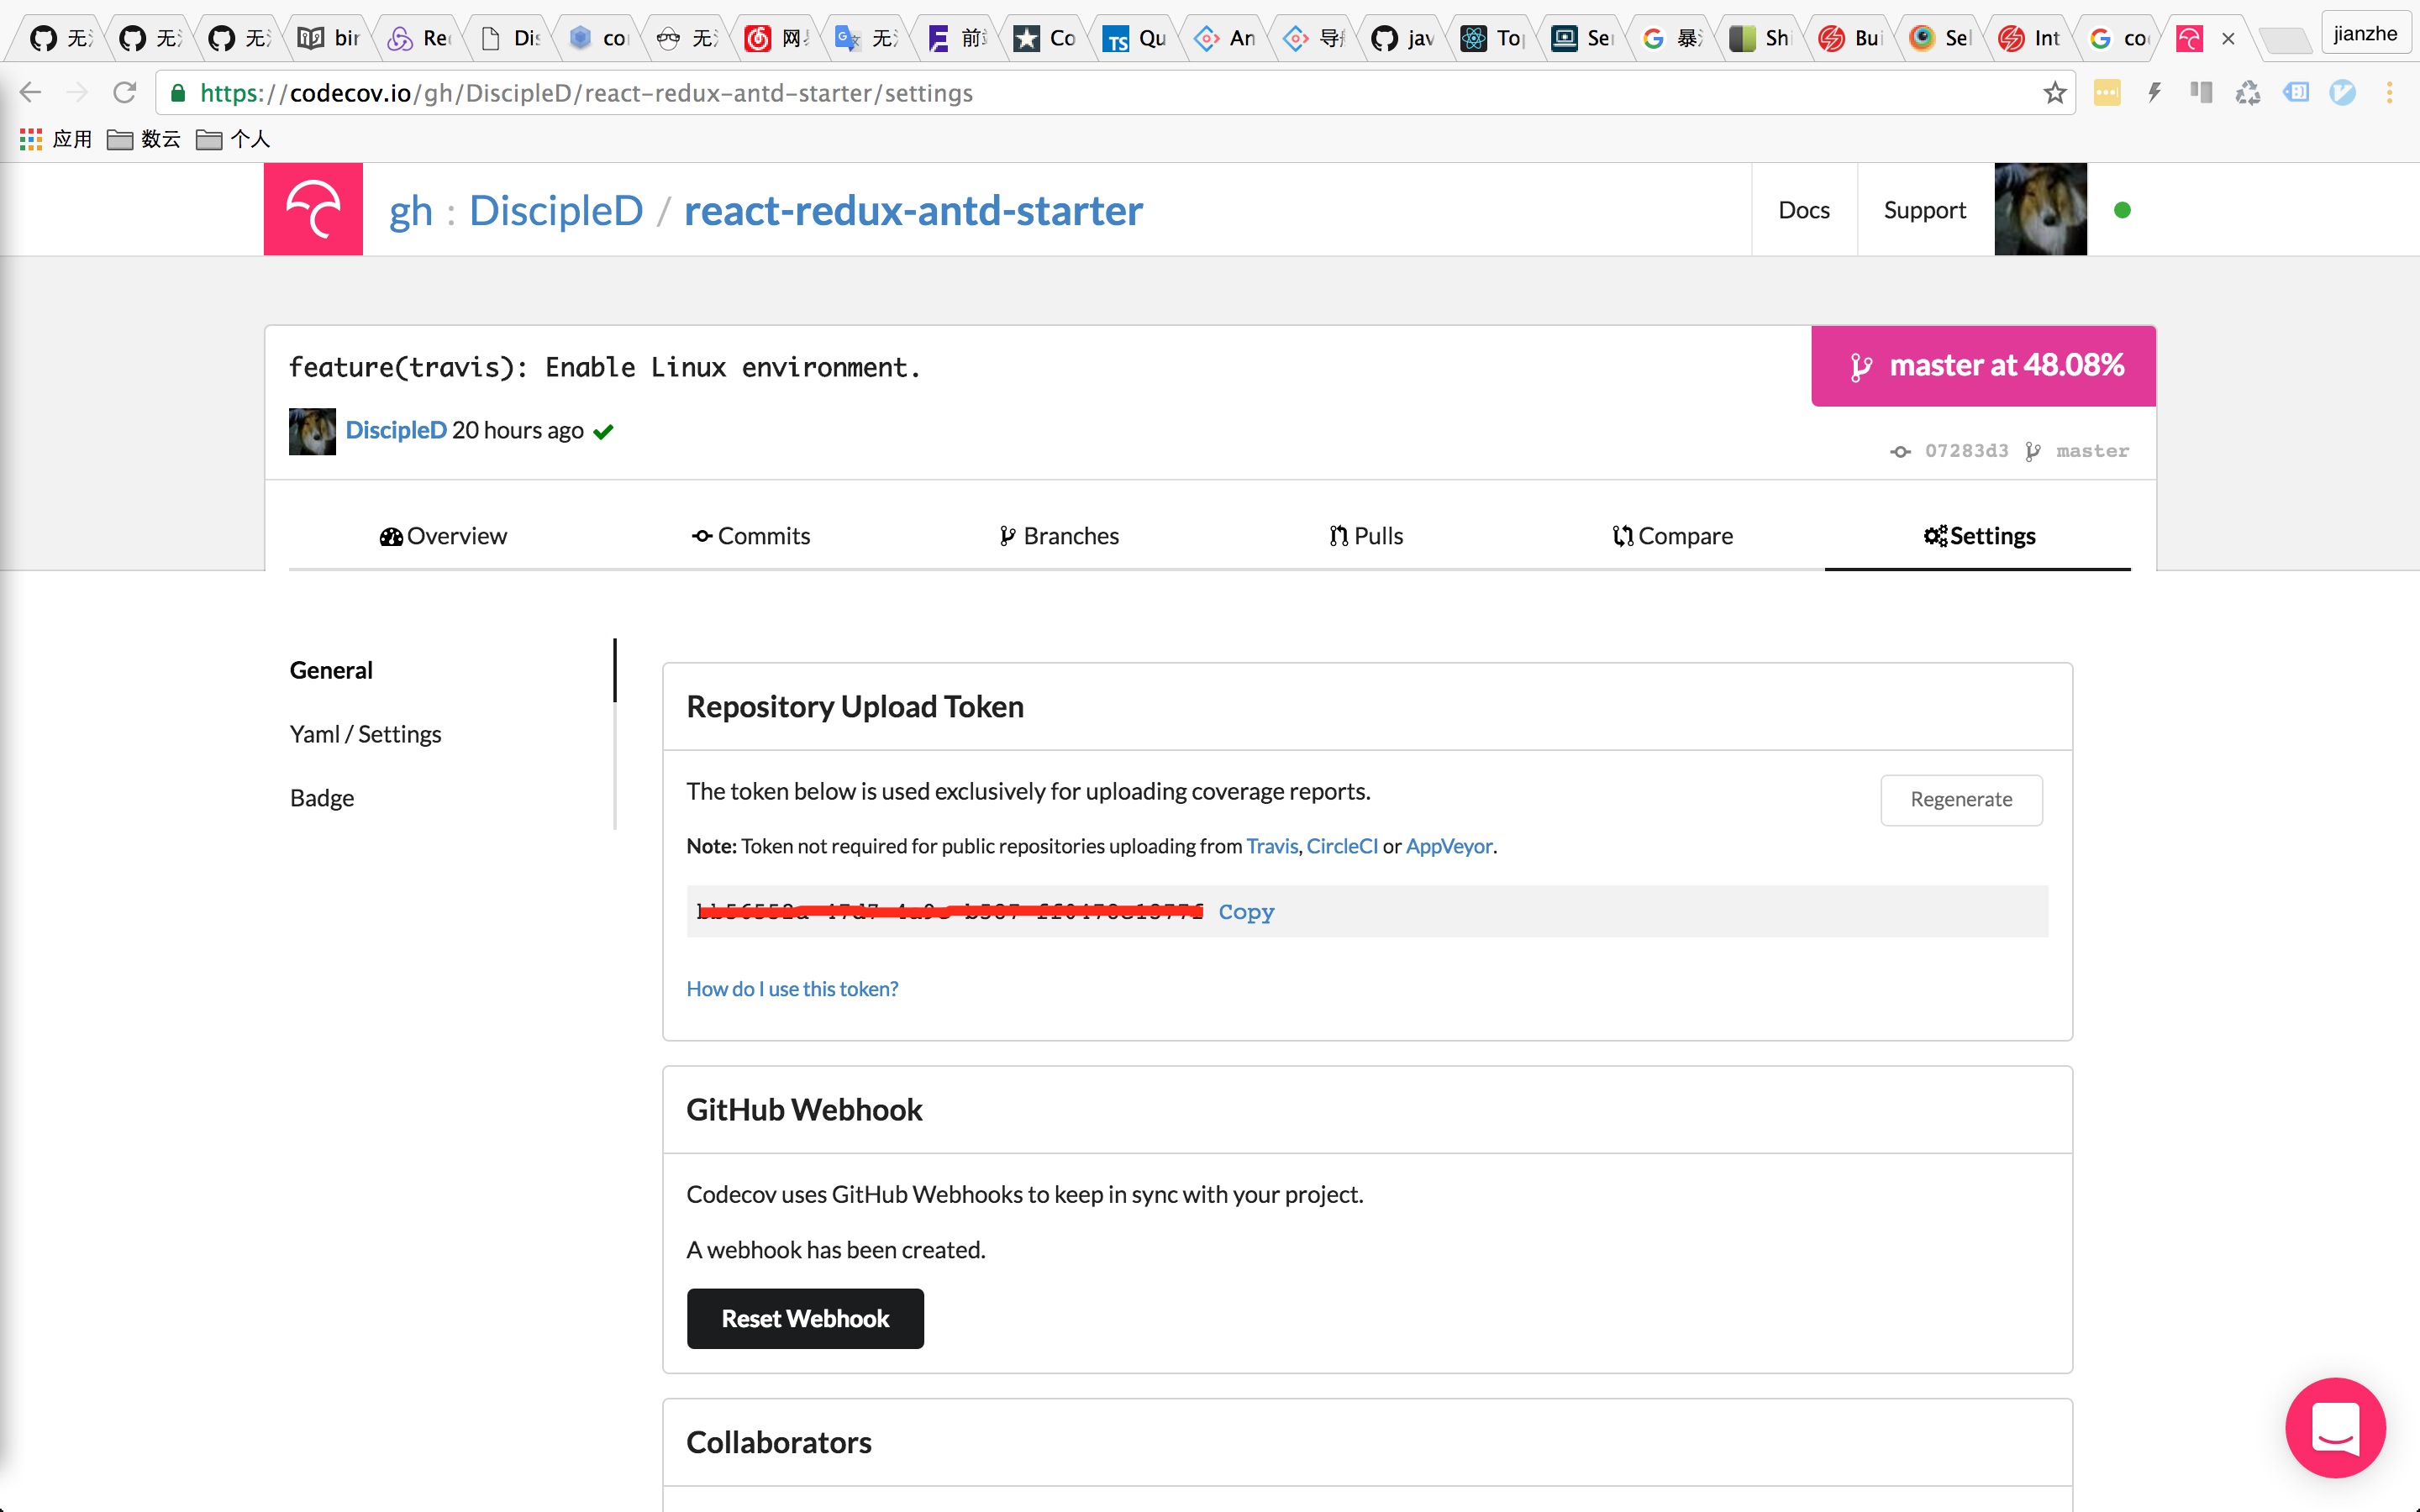
Task: Click the user avatar in the header
Action: (2040, 209)
